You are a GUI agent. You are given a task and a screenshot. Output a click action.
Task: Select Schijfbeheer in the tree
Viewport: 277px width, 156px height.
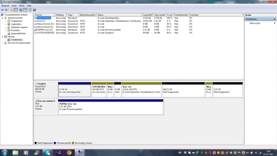click(17, 40)
